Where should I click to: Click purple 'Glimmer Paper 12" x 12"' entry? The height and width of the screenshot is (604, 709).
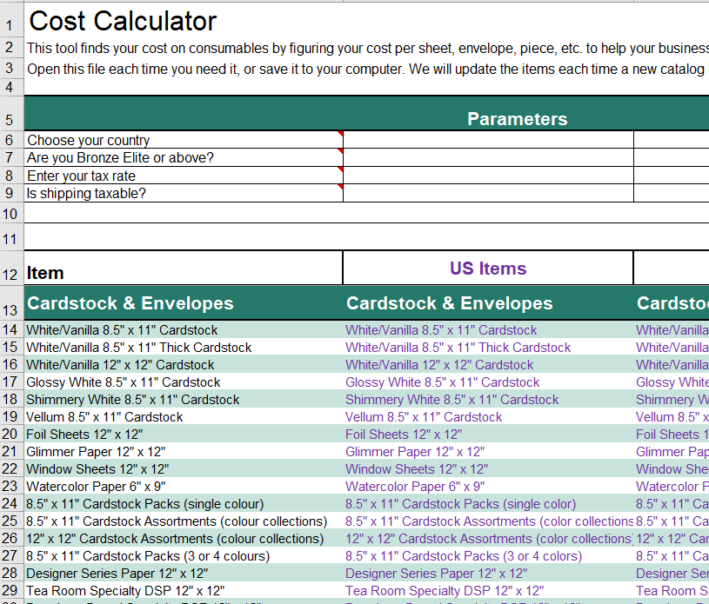(414, 452)
